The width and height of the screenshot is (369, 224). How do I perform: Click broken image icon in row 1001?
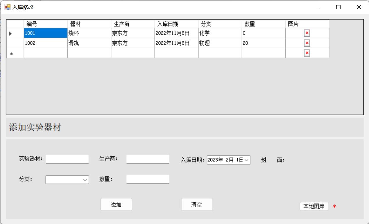307,33
